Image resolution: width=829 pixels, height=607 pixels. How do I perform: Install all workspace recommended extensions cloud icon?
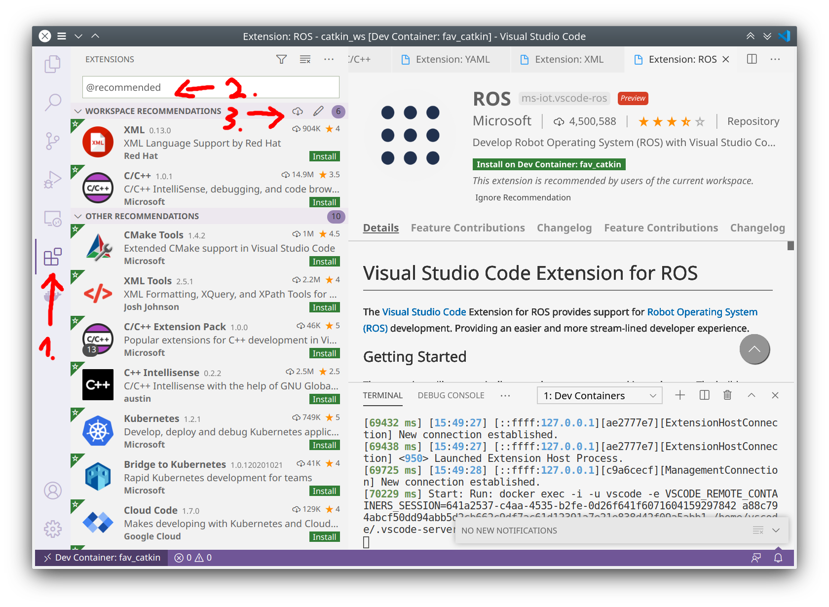[298, 111]
